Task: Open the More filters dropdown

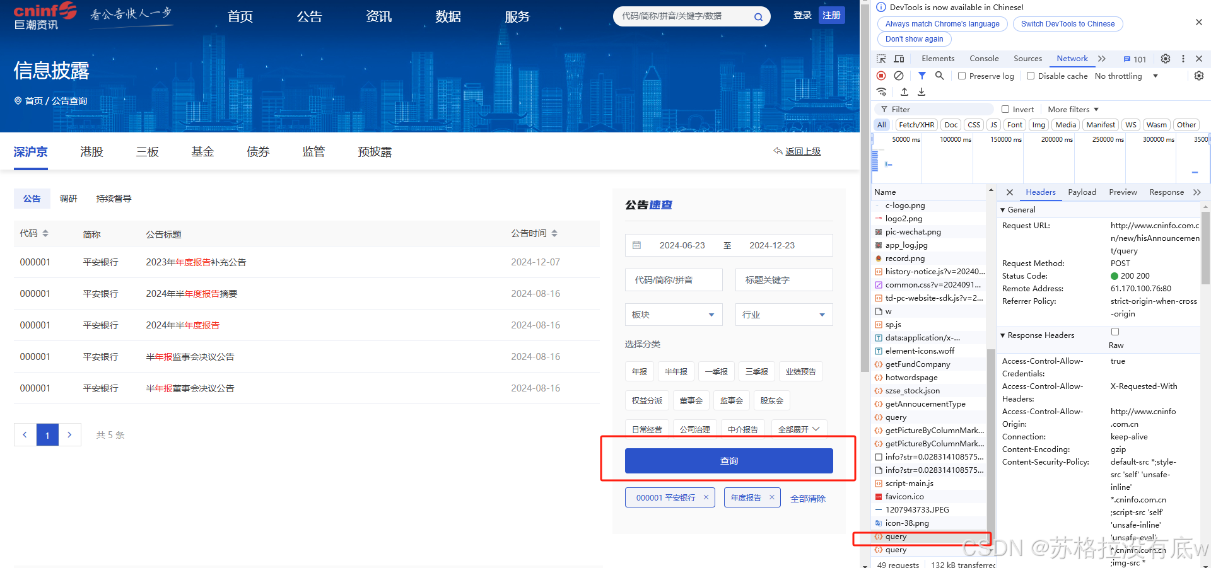Action: click(1073, 110)
